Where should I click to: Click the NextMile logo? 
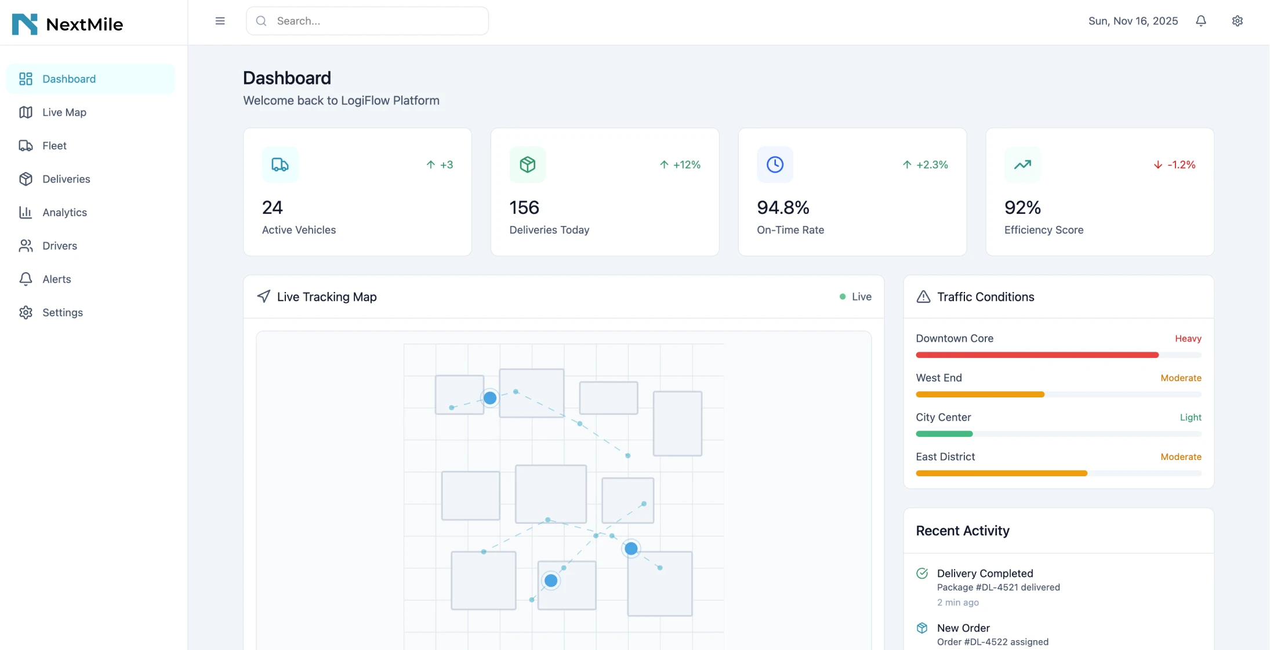pos(67,24)
